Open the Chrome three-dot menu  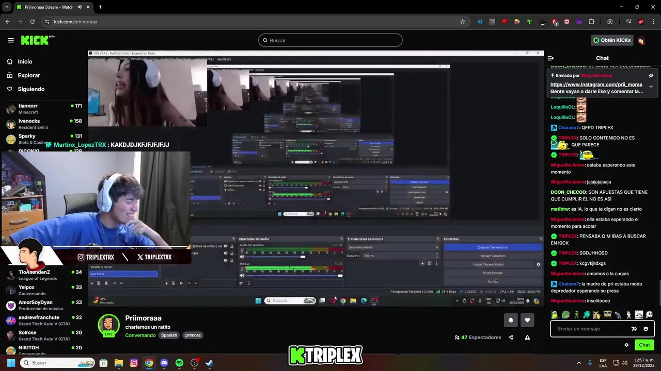pyautogui.click(x=653, y=22)
